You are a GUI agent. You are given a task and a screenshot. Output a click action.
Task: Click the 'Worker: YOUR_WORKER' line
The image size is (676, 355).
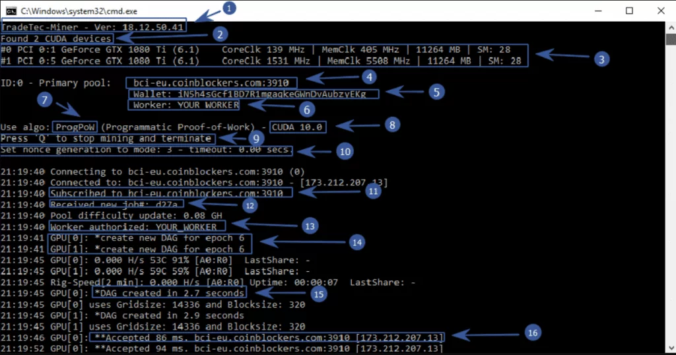(186, 105)
